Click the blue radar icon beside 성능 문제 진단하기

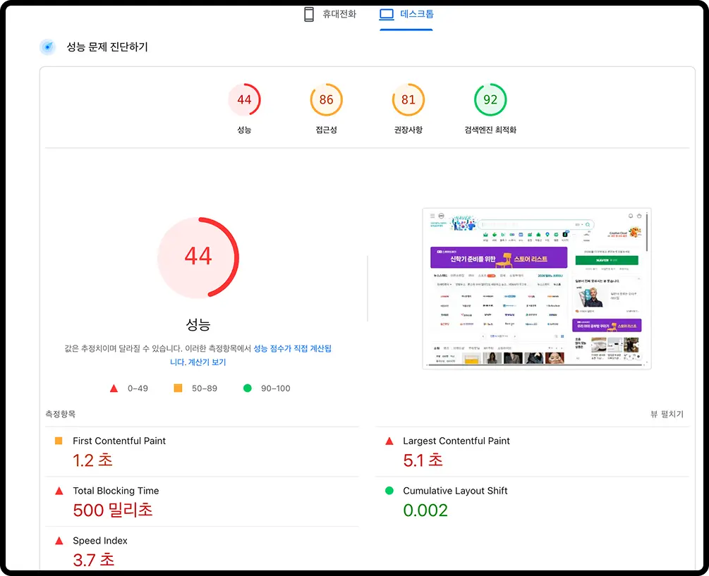click(x=47, y=47)
